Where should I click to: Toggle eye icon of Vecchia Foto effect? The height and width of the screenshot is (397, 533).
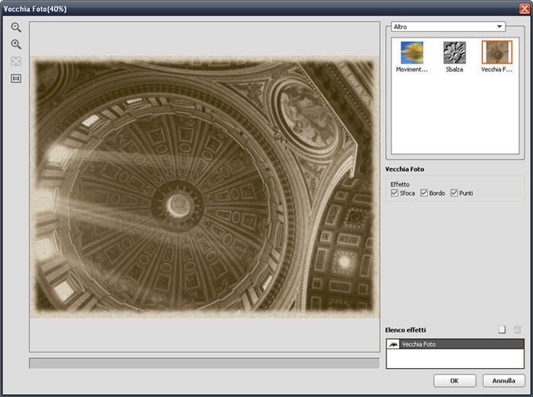coord(393,345)
